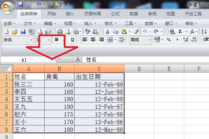Screen dimensions: 209x139
Task: Save workbook from the classic toolbar
Action: tap(23, 32)
